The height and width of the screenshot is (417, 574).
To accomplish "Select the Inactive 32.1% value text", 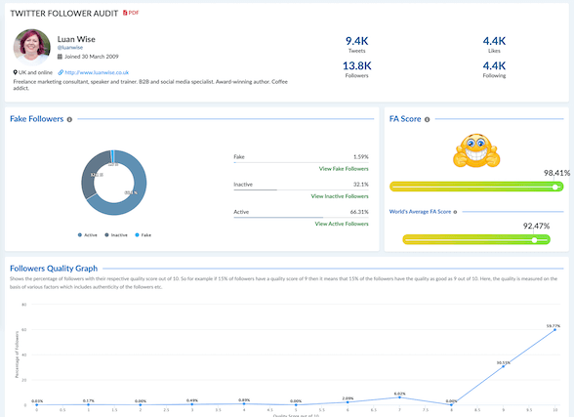I will point(361,185).
